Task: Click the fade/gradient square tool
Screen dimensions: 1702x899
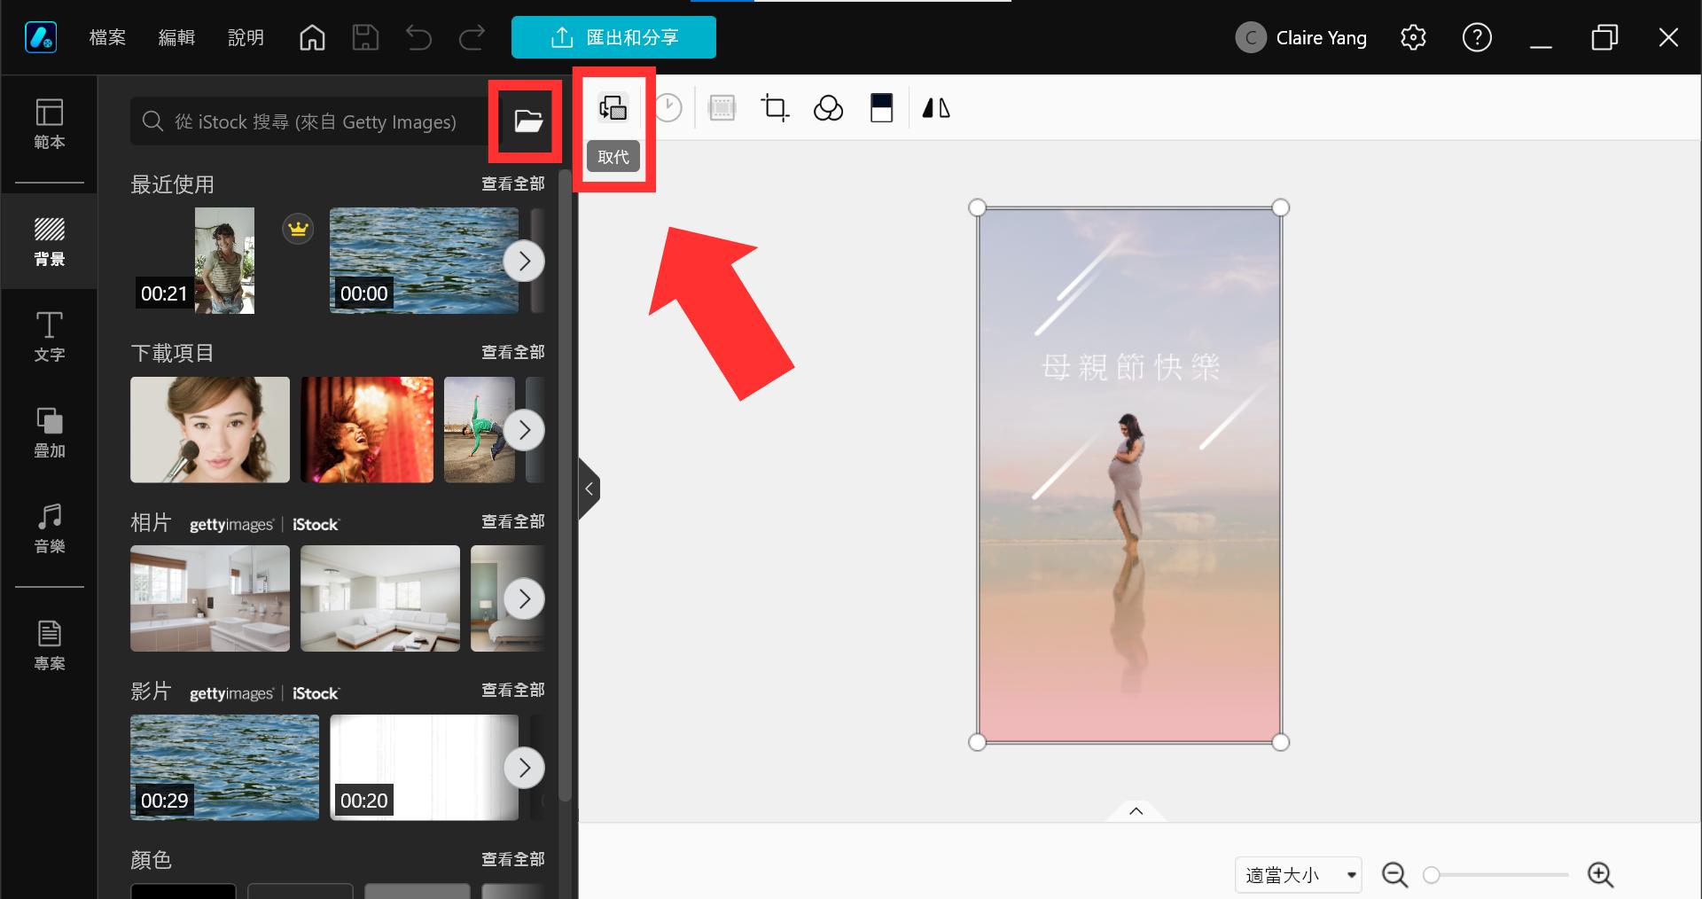Action: point(881,108)
